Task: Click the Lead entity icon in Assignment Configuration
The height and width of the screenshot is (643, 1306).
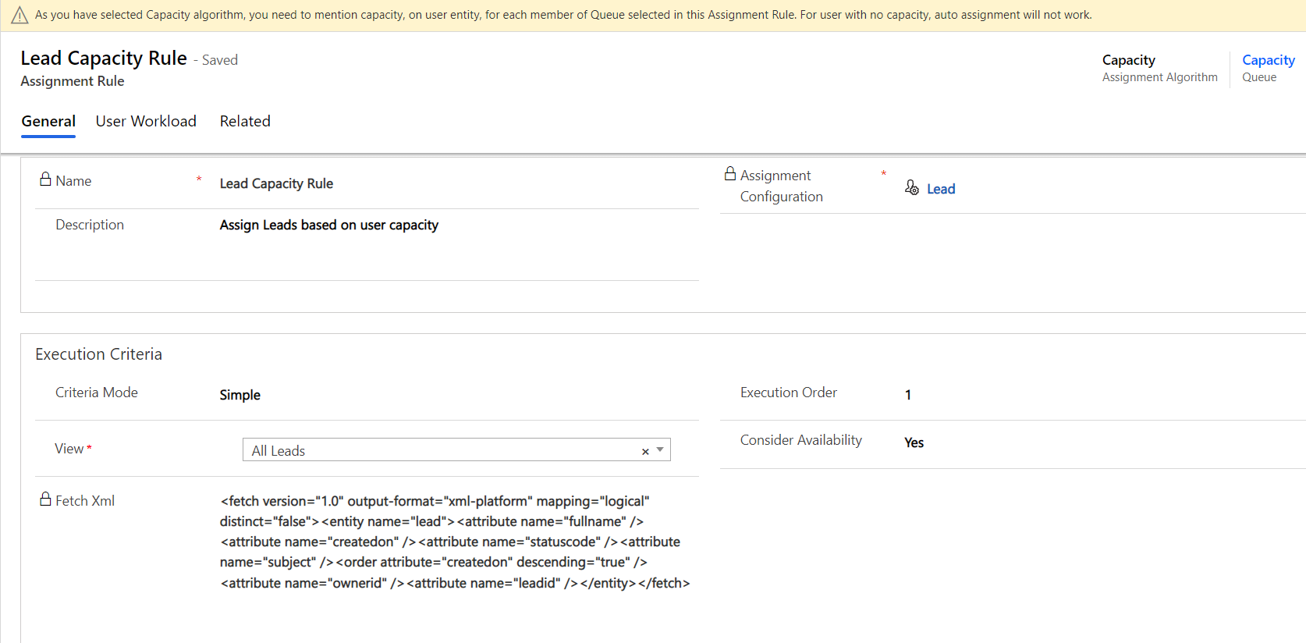Action: (911, 188)
